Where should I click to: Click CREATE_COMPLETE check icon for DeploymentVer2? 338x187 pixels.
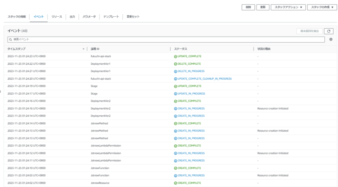pyautogui.click(x=176, y=101)
